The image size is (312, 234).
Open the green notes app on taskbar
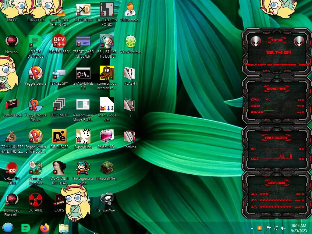click(26, 228)
